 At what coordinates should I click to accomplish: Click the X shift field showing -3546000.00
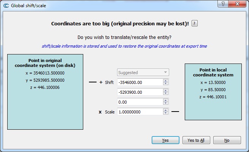pos(139,82)
